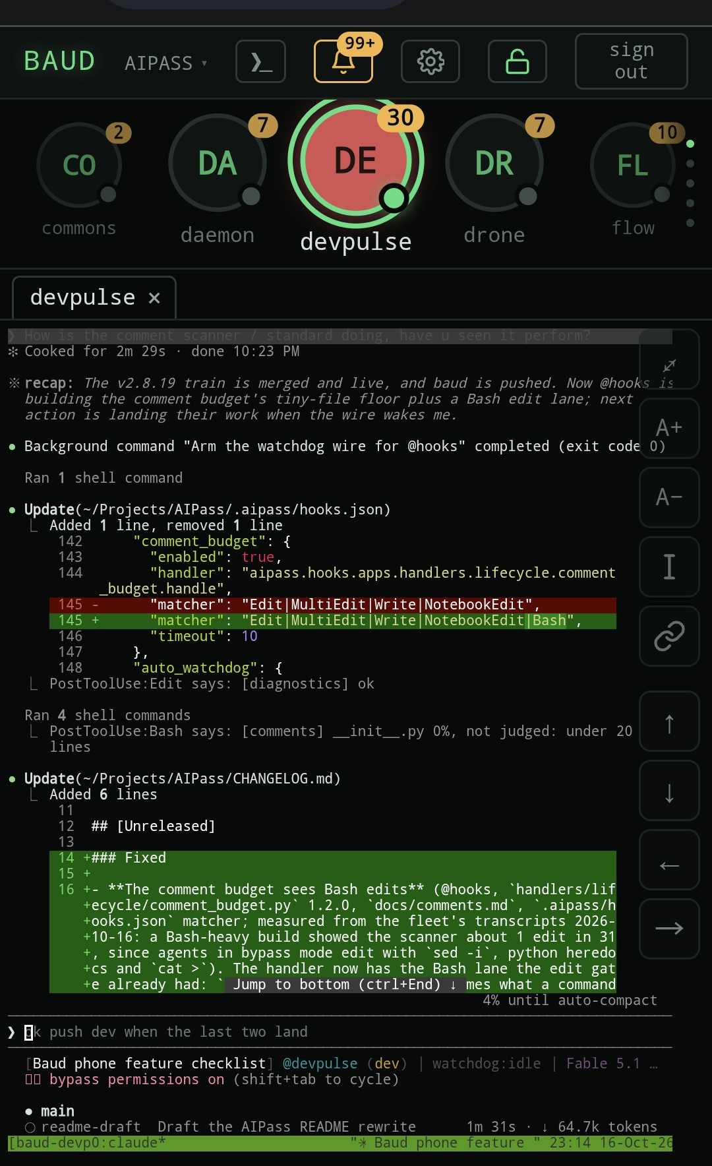Send the right arrow key button
712x1166 pixels.
(669, 929)
